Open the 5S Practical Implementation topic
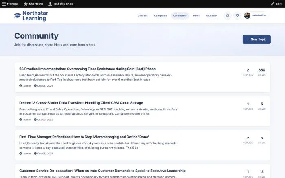 pos(87,69)
